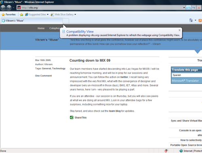The image size is (202, 153).
Task: Click the Compatibility View balloon page icon
Action: [63, 31]
